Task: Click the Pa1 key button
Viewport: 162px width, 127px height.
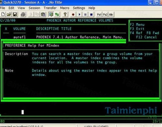Action: tap(99, 15)
